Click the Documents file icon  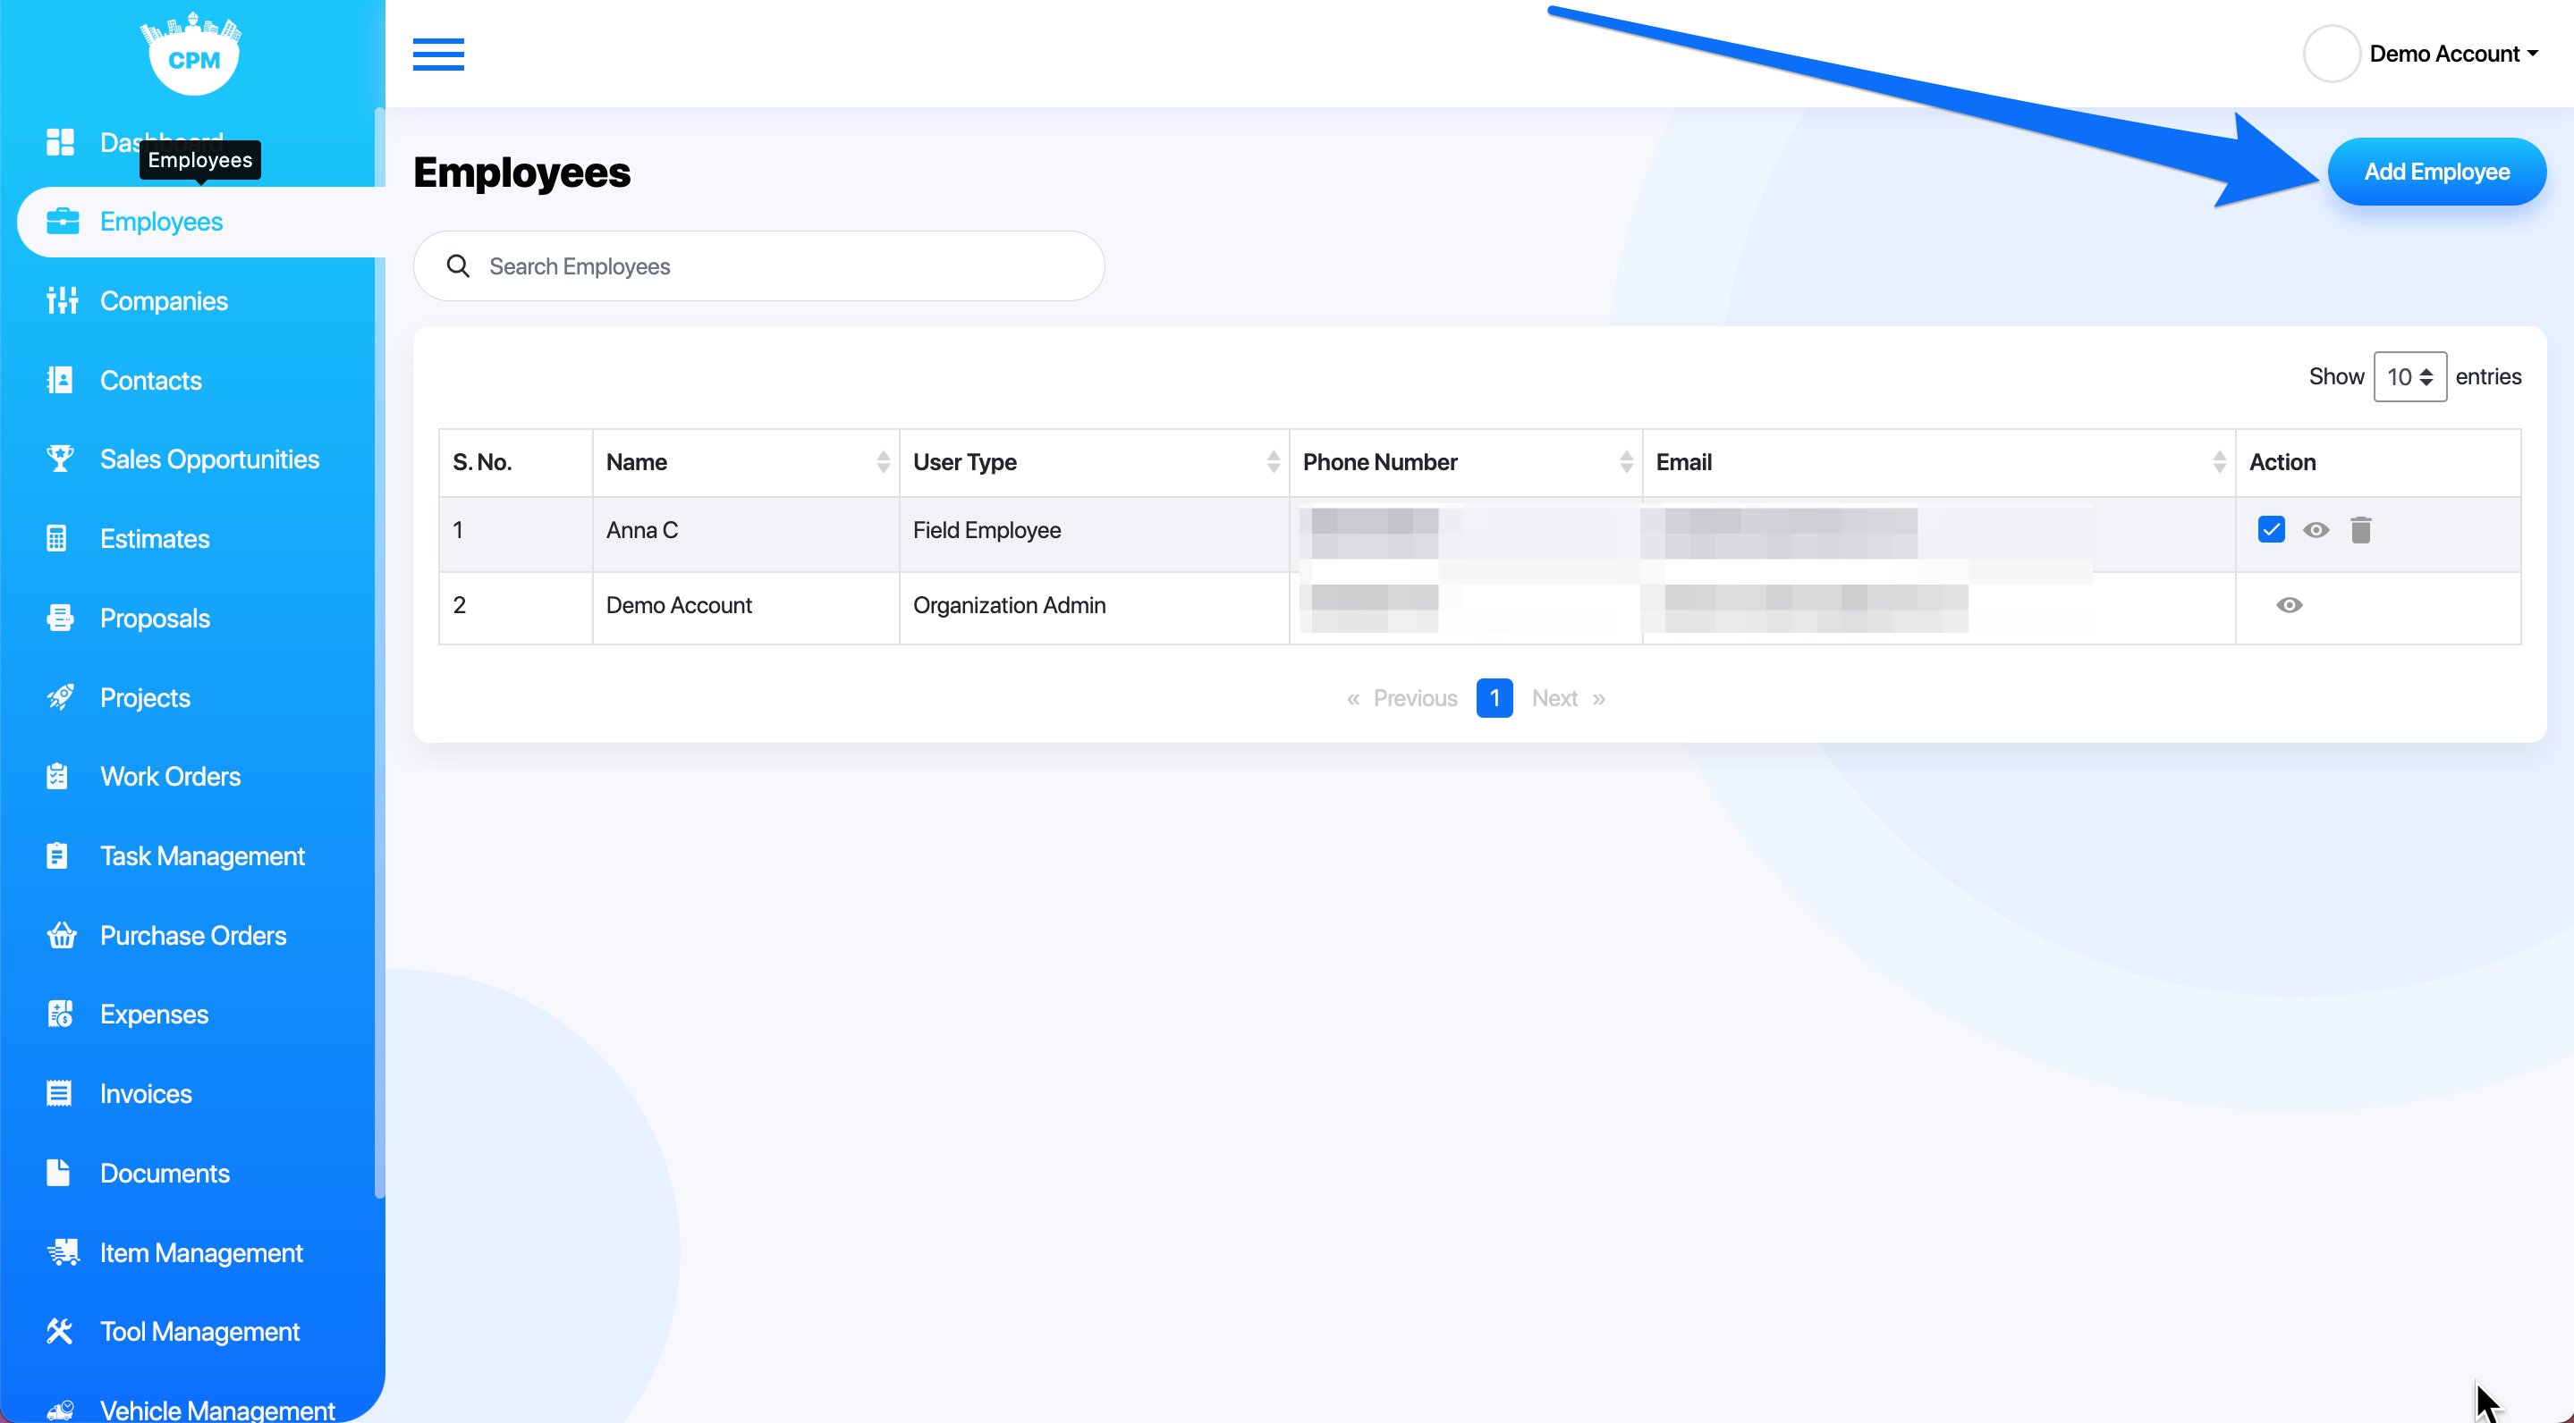coord(58,1173)
